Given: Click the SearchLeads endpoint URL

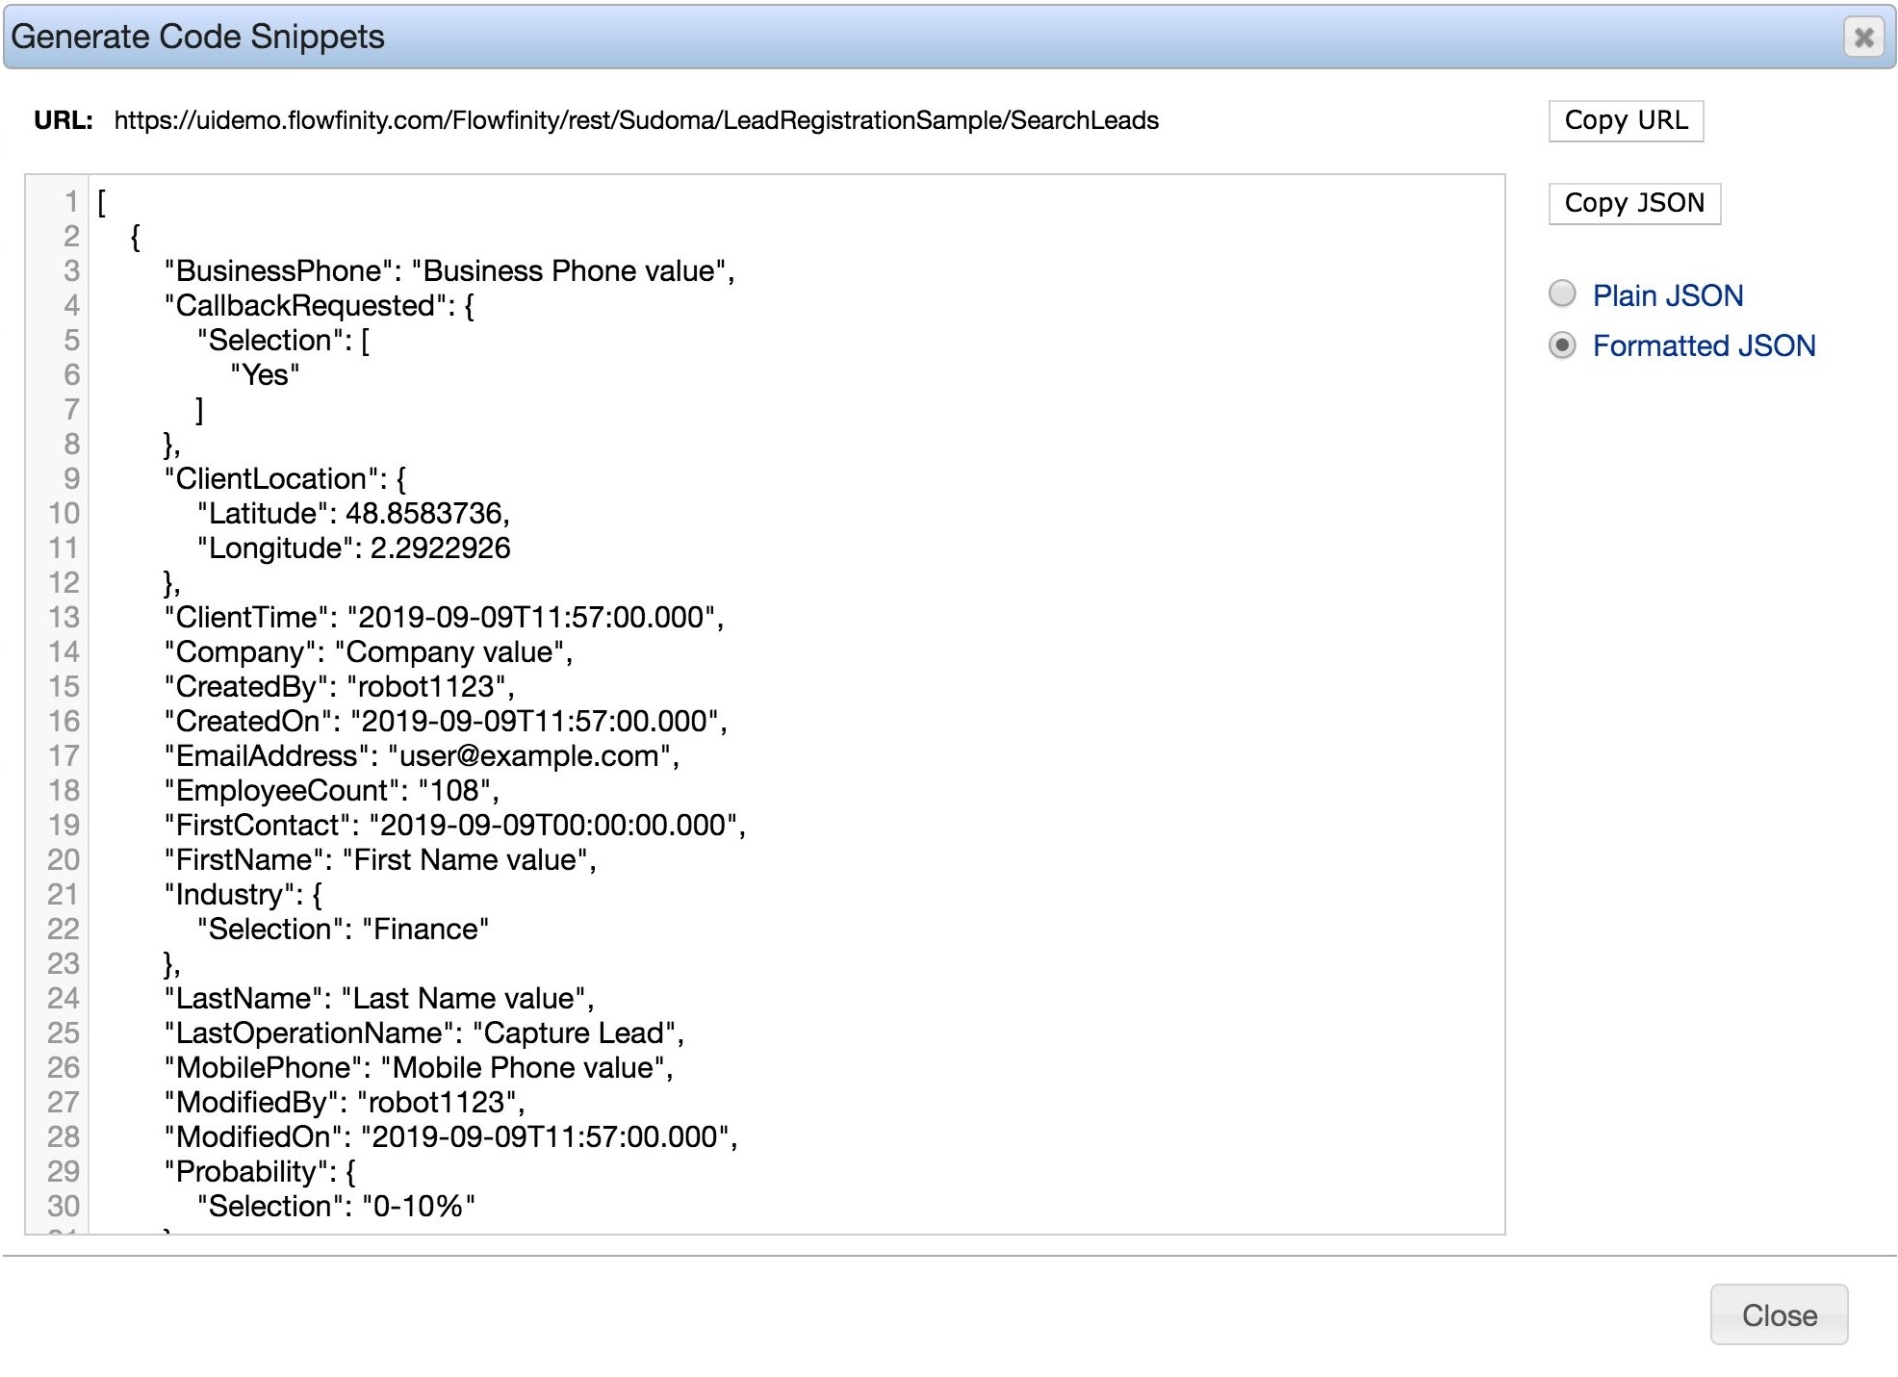Looking at the screenshot, I should point(635,121).
